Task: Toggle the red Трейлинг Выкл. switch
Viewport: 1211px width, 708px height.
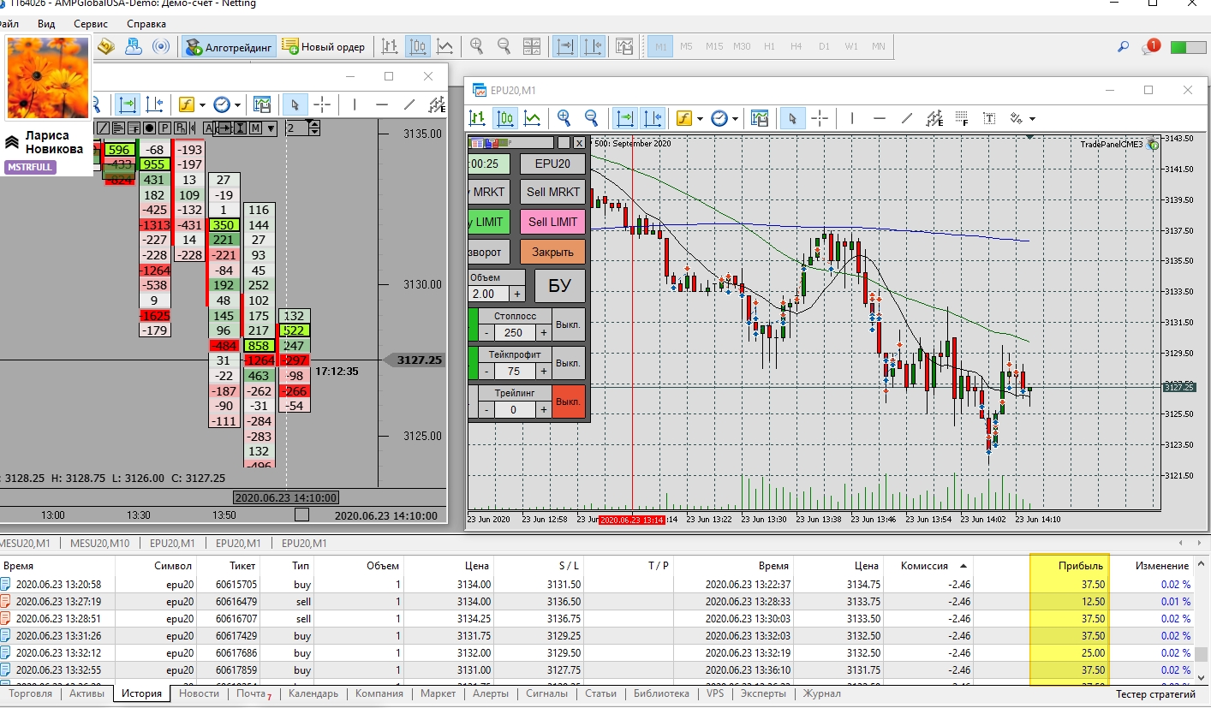Action: pyautogui.click(x=569, y=402)
